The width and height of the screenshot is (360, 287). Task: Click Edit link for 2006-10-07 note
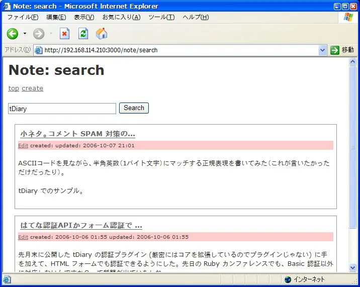[23, 146]
